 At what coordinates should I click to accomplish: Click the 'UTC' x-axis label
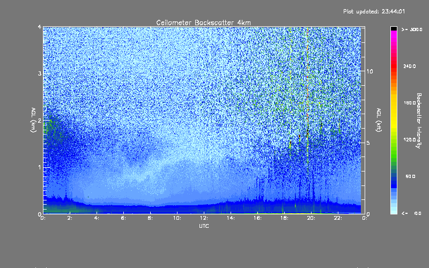[x=204, y=226]
